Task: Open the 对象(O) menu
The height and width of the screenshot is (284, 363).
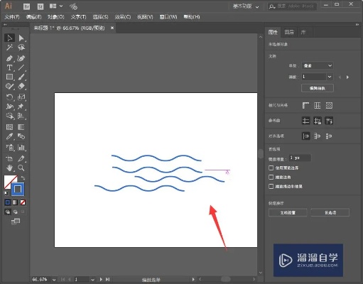Action: [x=55, y=17]
